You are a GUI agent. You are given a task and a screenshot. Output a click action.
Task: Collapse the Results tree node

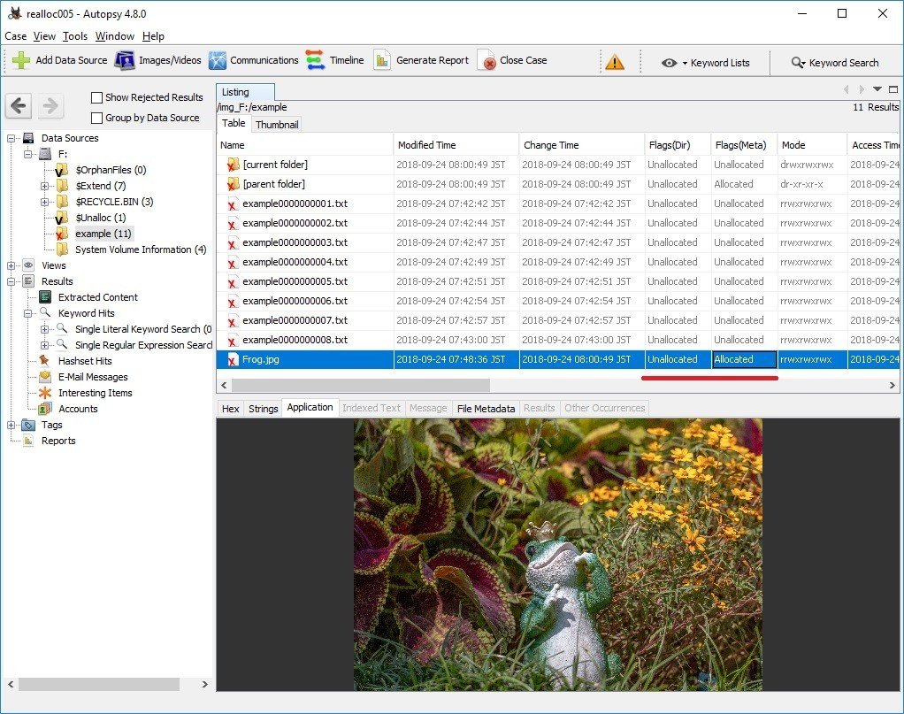pyautogui.click(x=11, y=281)
